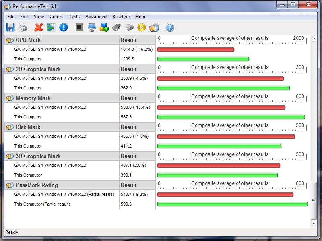Click the green CPU Mark This Computer bar
Image resolution: width=322 pixels, height=241 pixels.
(x=203, y=59)
